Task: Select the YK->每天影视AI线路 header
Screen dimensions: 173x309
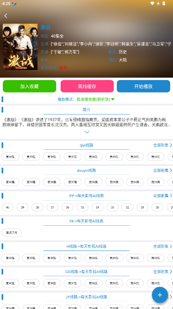Action: [x=86, y=221]
